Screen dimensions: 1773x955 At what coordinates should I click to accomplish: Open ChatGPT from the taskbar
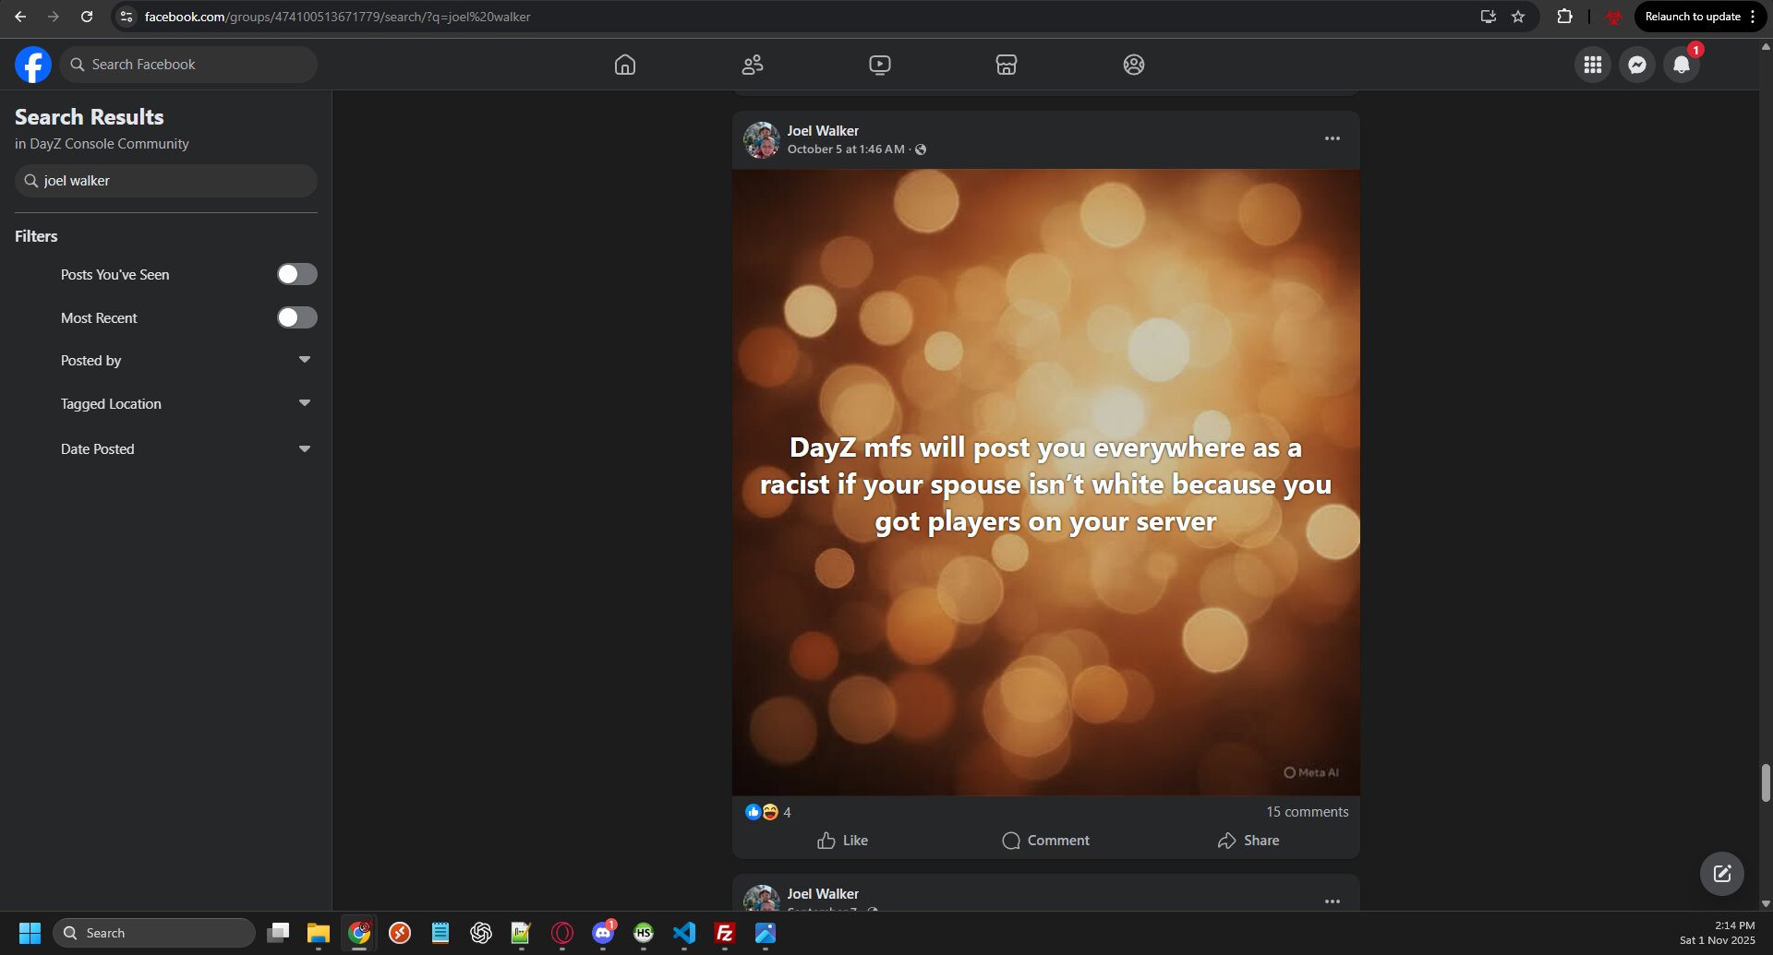point(481,933)
